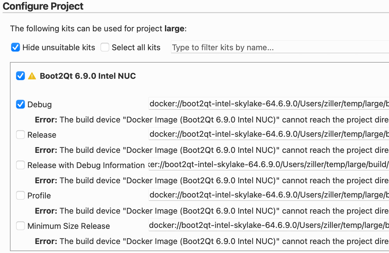Disable the Debug build configuration
The image size is (389, 253).
[20, 104]
